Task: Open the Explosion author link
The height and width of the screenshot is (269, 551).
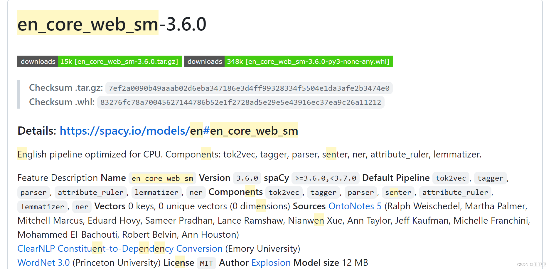Action: pos(271,263)
